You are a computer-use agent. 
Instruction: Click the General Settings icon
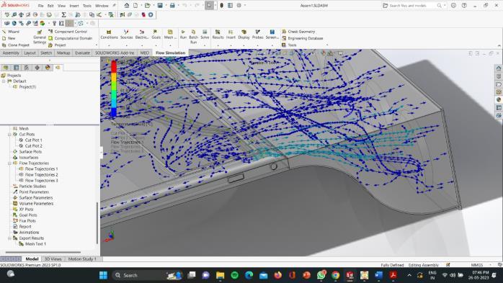pos(40,37)
